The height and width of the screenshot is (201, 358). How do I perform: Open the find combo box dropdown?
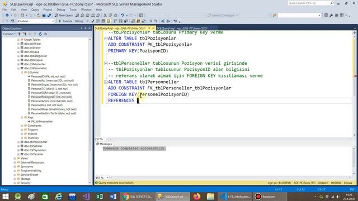[x=319, y=15]
